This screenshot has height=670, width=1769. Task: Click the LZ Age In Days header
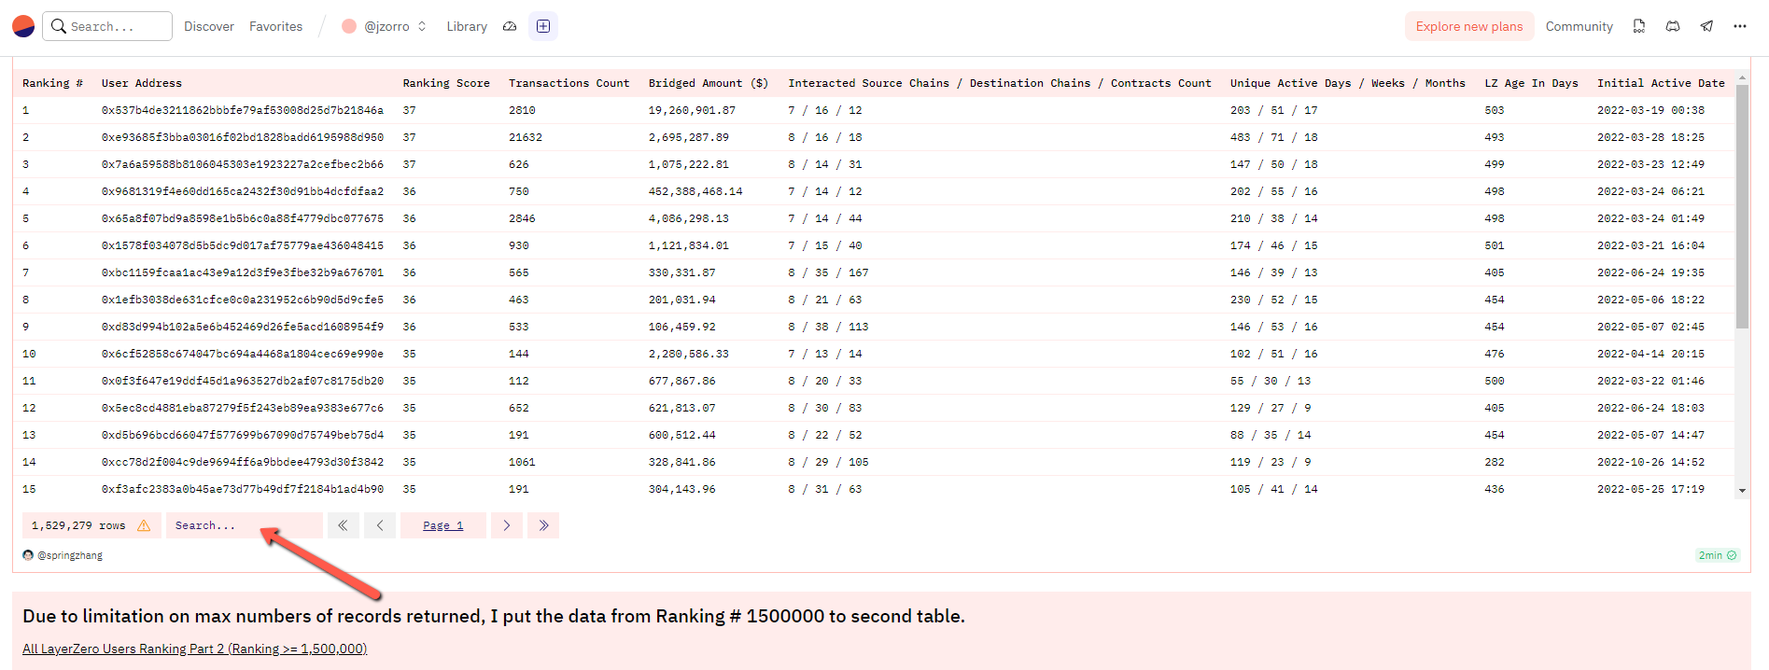[1531, 83]
